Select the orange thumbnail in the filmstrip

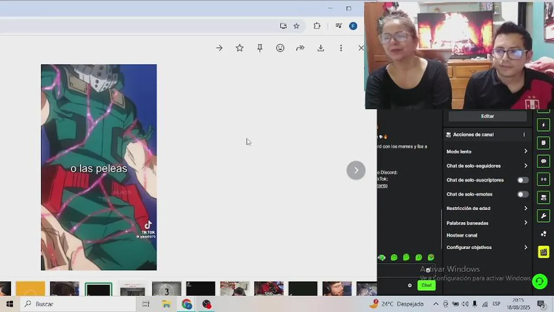(x=30, y=289)
